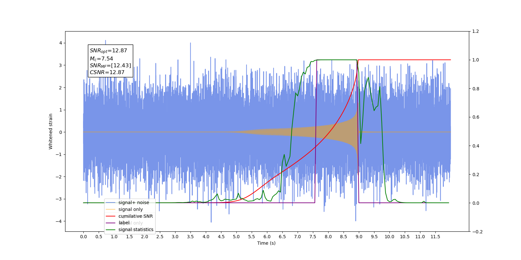Click the 3.5 tick on time axis

click(x=190, y=237)
